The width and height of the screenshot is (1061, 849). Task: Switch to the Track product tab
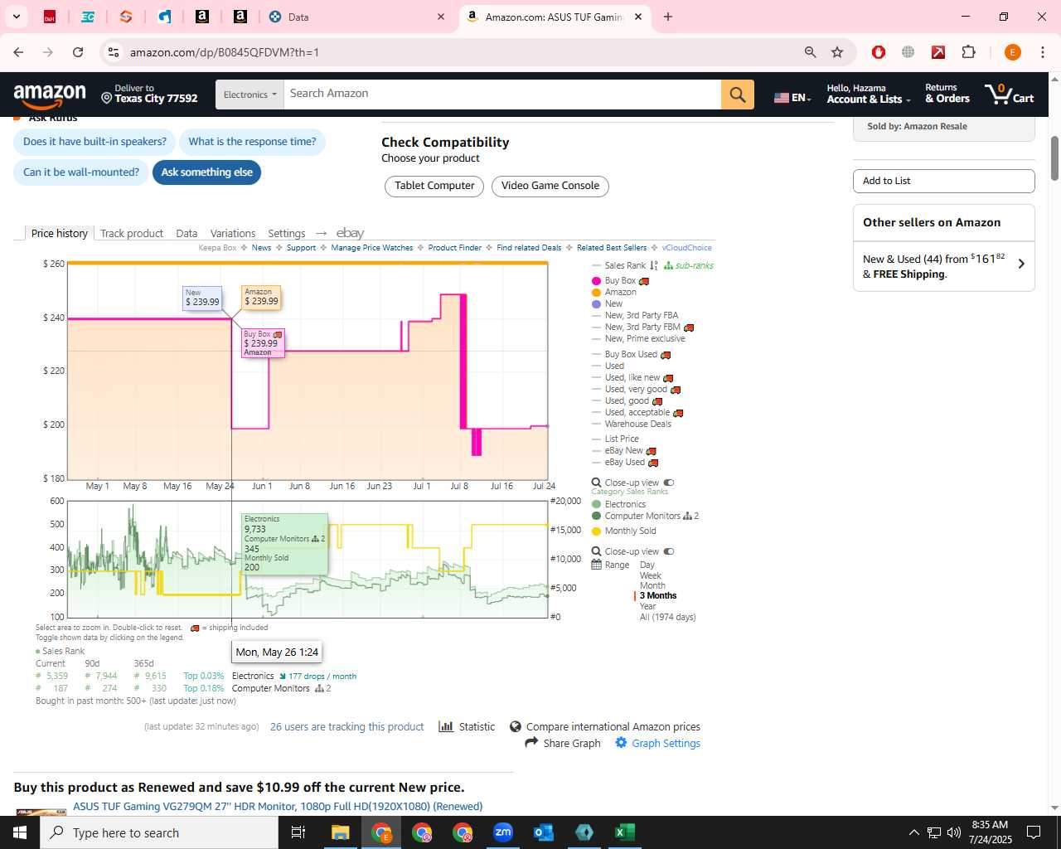pyautogui.click(x=132, y=233)
